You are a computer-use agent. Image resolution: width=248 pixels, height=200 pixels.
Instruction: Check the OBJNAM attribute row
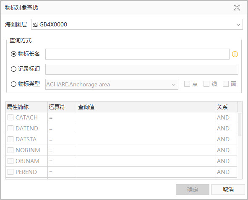coord(10,161)
